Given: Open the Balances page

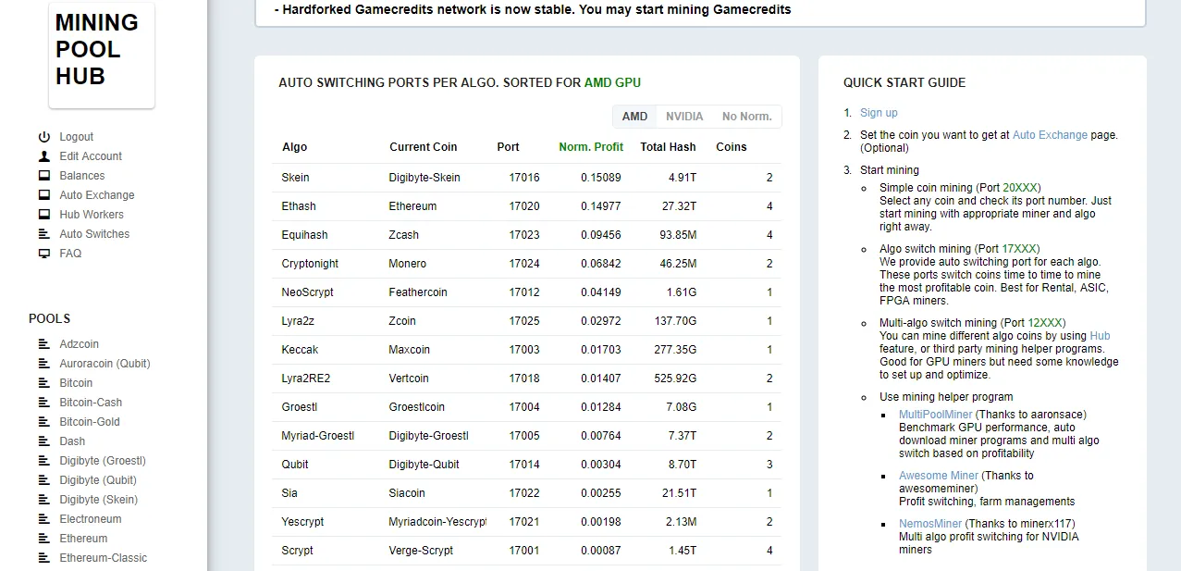Looking at the screenshot, I should [82, 176].
